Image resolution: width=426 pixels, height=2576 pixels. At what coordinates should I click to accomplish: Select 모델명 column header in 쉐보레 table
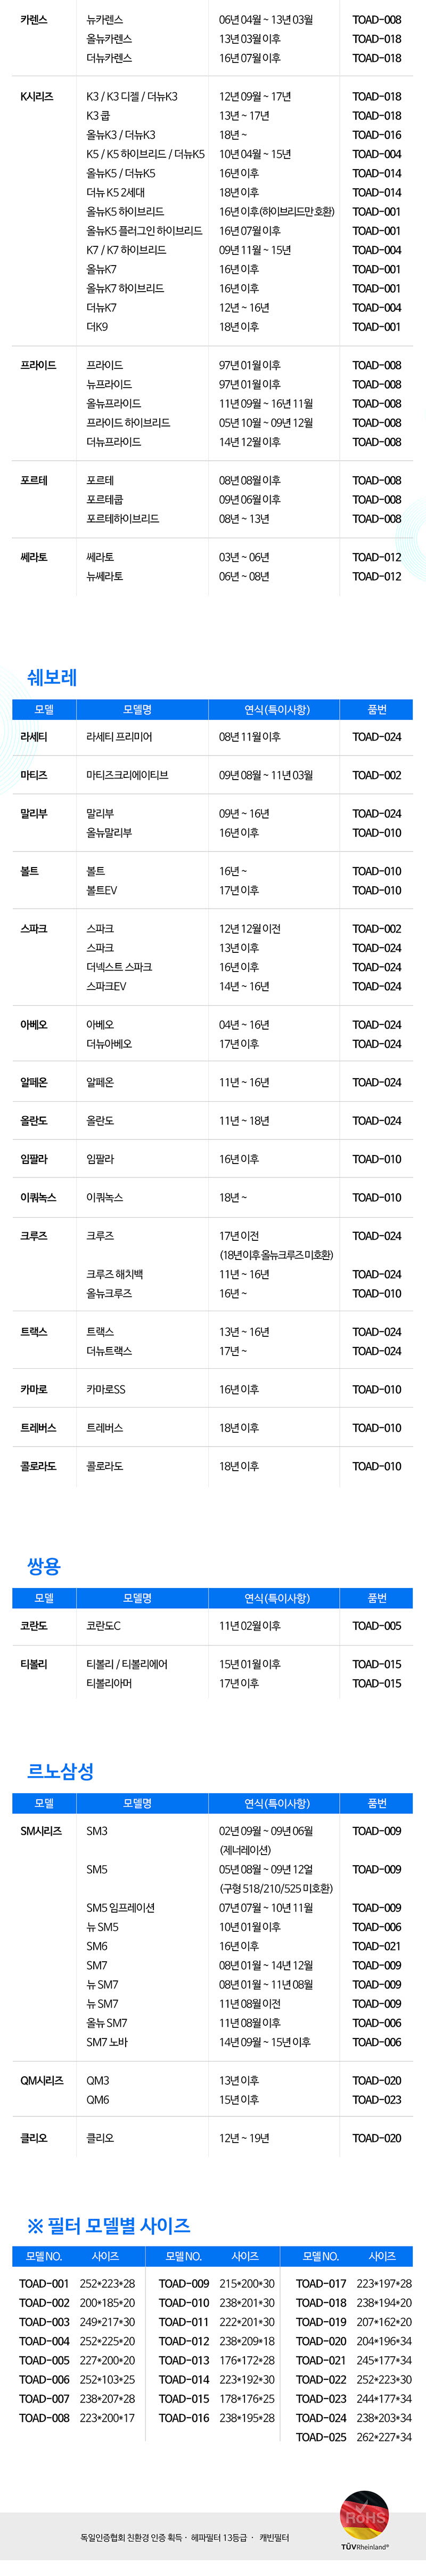(x=138, y=710)
